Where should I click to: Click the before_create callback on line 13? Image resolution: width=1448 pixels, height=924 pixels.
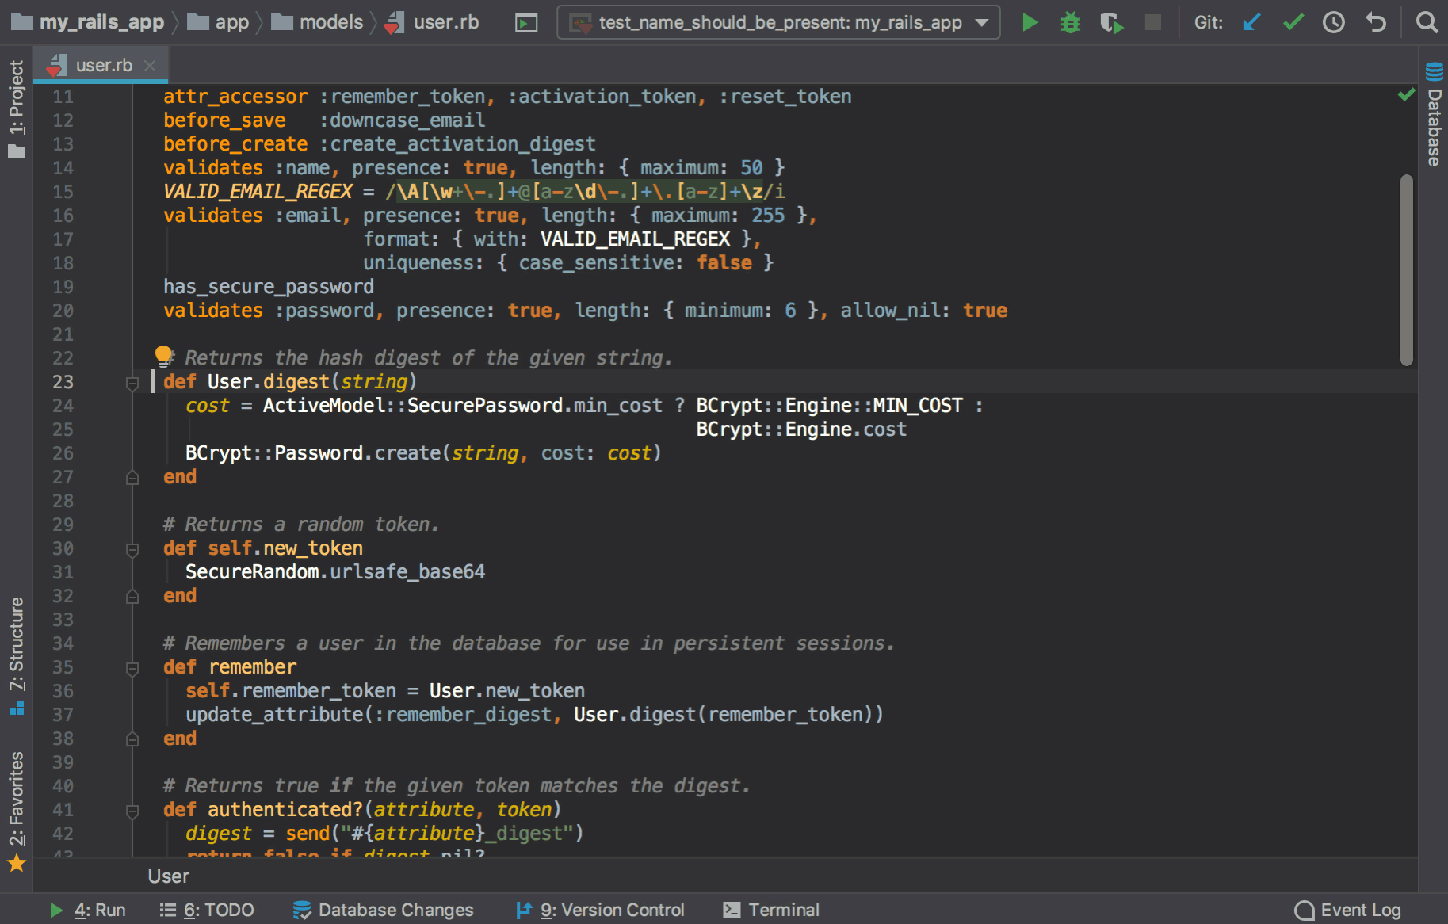235,144
